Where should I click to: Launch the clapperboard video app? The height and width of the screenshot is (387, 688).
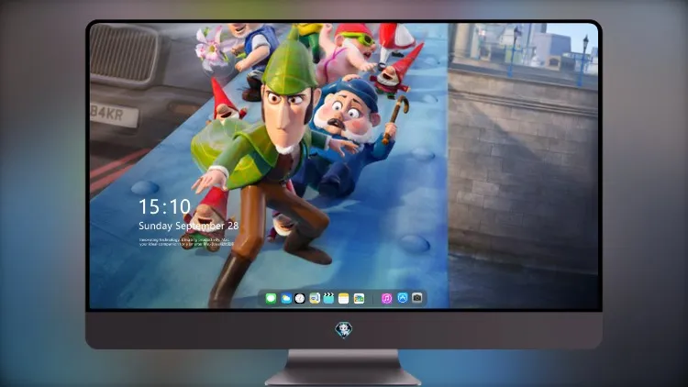[328, 299]
